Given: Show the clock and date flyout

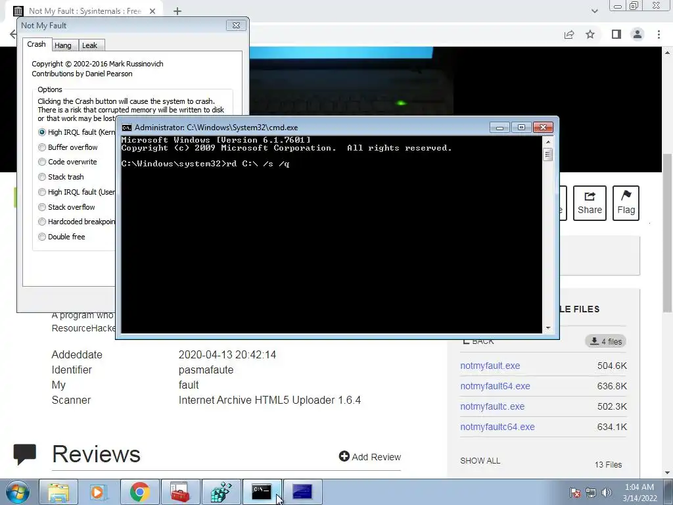Looking at the screenshot, I should coord(639,493).
